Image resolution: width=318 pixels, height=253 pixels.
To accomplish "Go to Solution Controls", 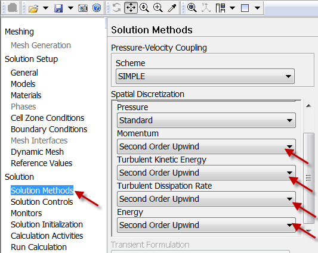I will (42, 202).
